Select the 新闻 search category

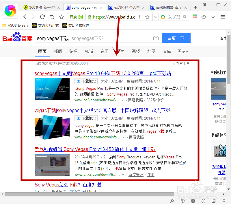58,52
